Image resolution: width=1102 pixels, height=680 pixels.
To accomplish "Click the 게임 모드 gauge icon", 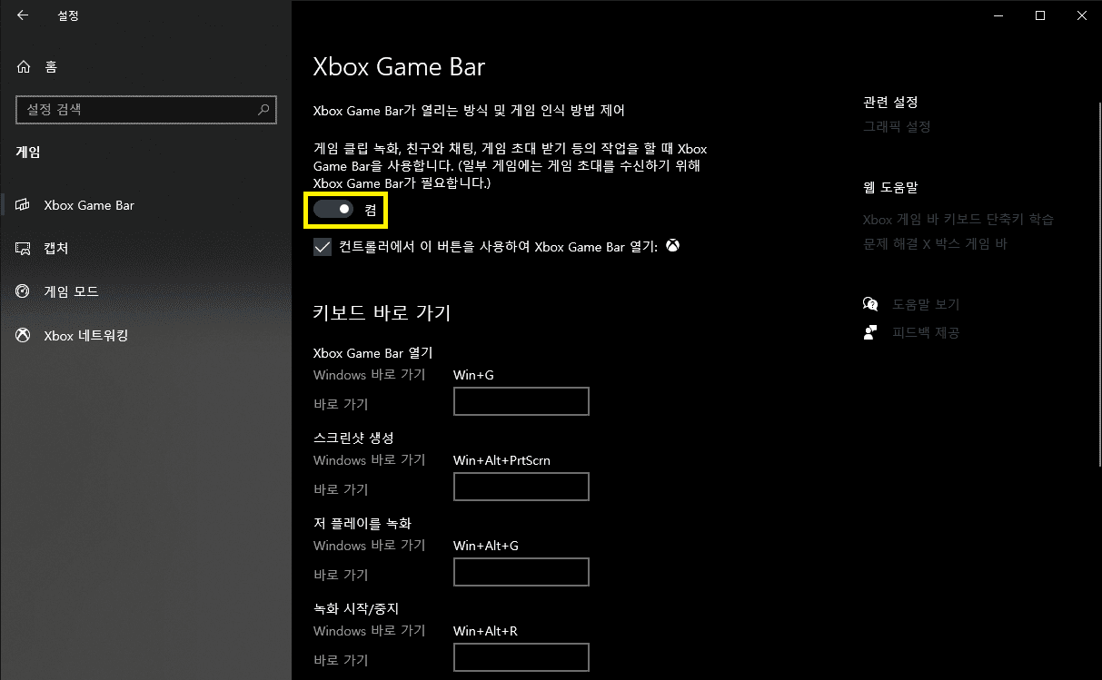I will tap(24, 292).
